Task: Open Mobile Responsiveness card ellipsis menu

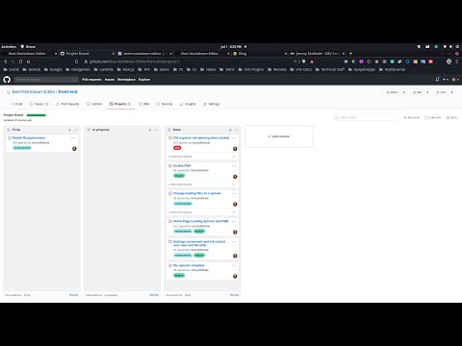Action: pos(73,137)
